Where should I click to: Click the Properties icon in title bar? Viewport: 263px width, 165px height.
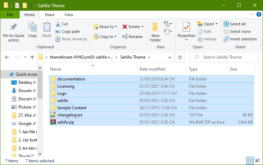17,5
